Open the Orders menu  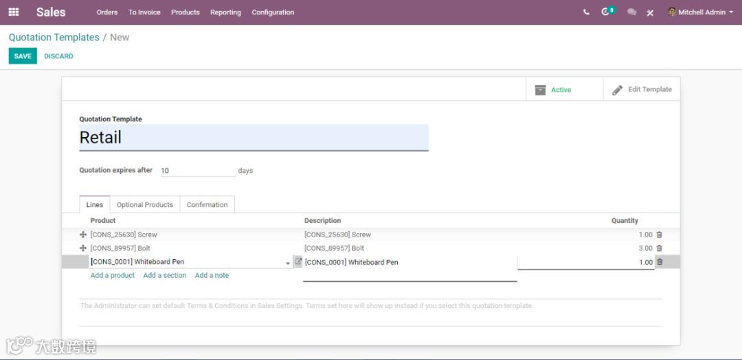[107, 12]
